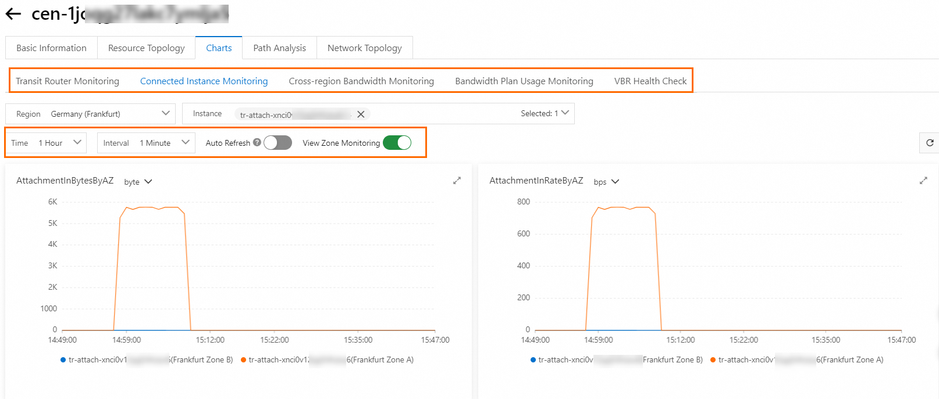Turn off View Zone Monitoring

(x=397, y=143)
